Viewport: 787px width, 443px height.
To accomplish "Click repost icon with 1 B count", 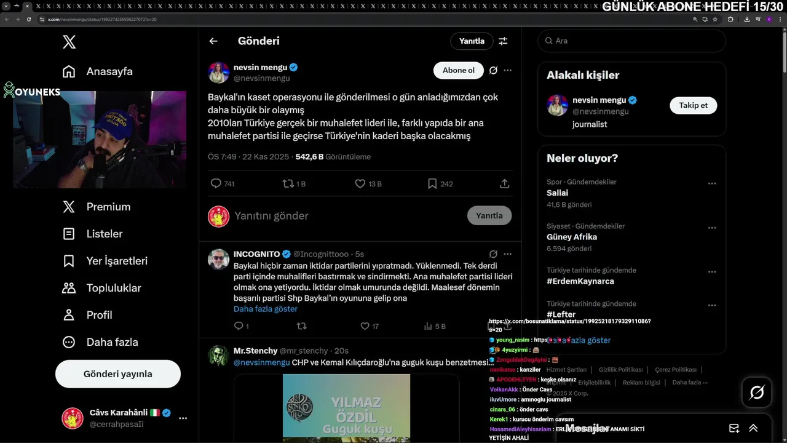I will (288, 183).
